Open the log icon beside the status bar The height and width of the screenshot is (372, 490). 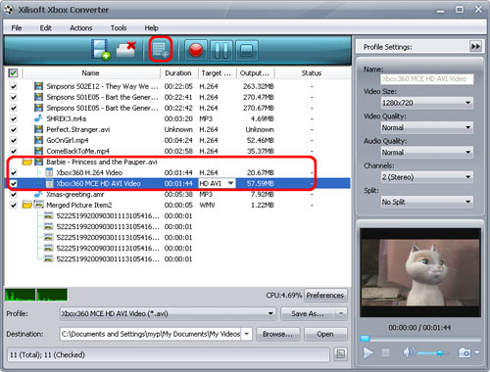340,354
